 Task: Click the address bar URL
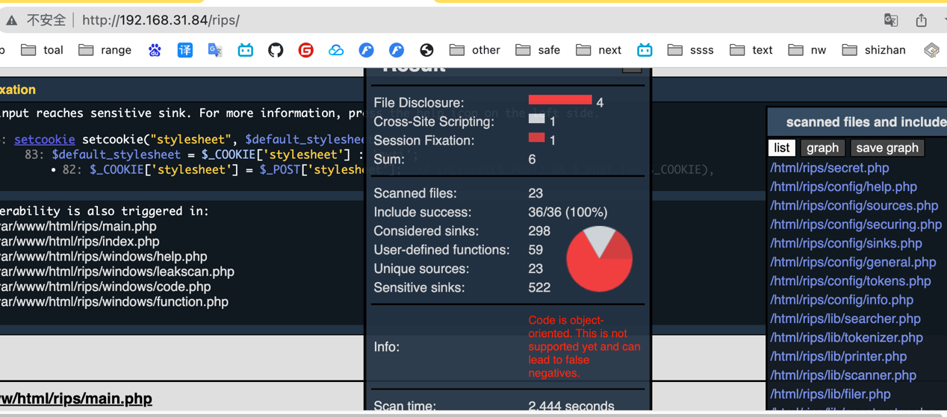(x=161, y=20)
